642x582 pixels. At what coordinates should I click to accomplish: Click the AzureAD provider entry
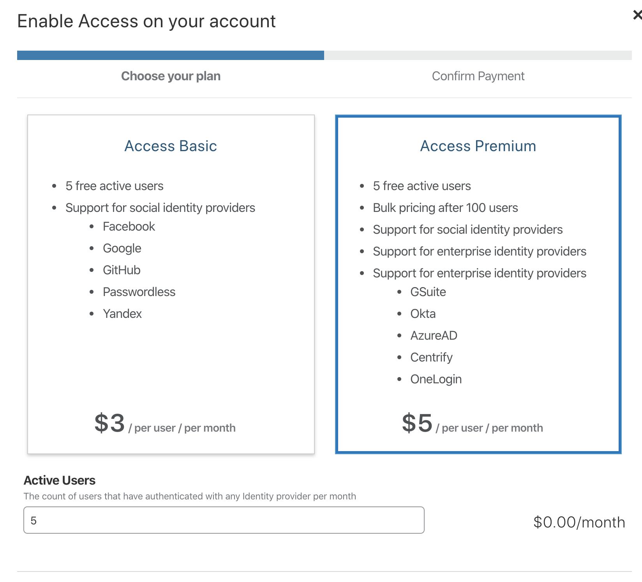pyautogui.click(x=434, y=335)
